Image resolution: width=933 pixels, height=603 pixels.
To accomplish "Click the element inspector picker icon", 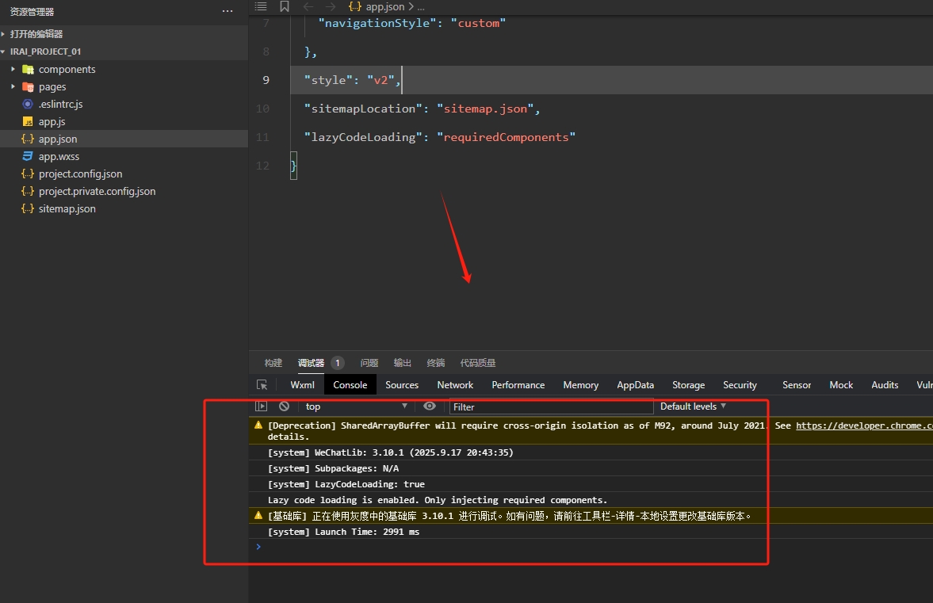I will 262,385.
